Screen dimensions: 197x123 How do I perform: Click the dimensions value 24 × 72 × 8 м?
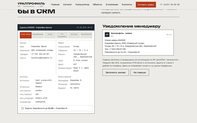pos(80,50)
